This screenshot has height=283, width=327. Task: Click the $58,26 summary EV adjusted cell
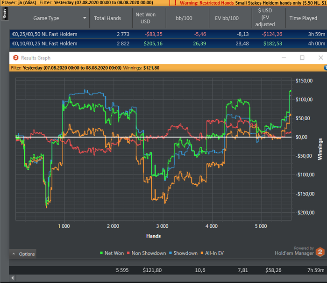pyautogui.click(x=273, y=270)
